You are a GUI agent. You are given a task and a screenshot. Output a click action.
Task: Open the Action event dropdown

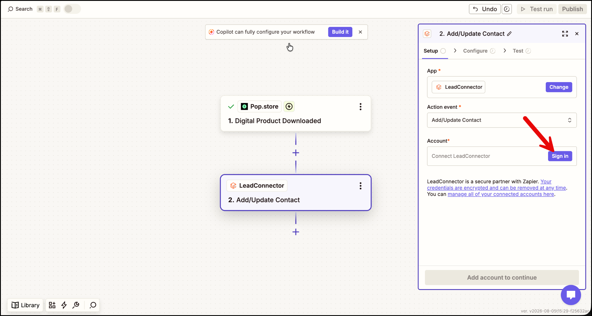pyautogui.click(x=502, y=120)
